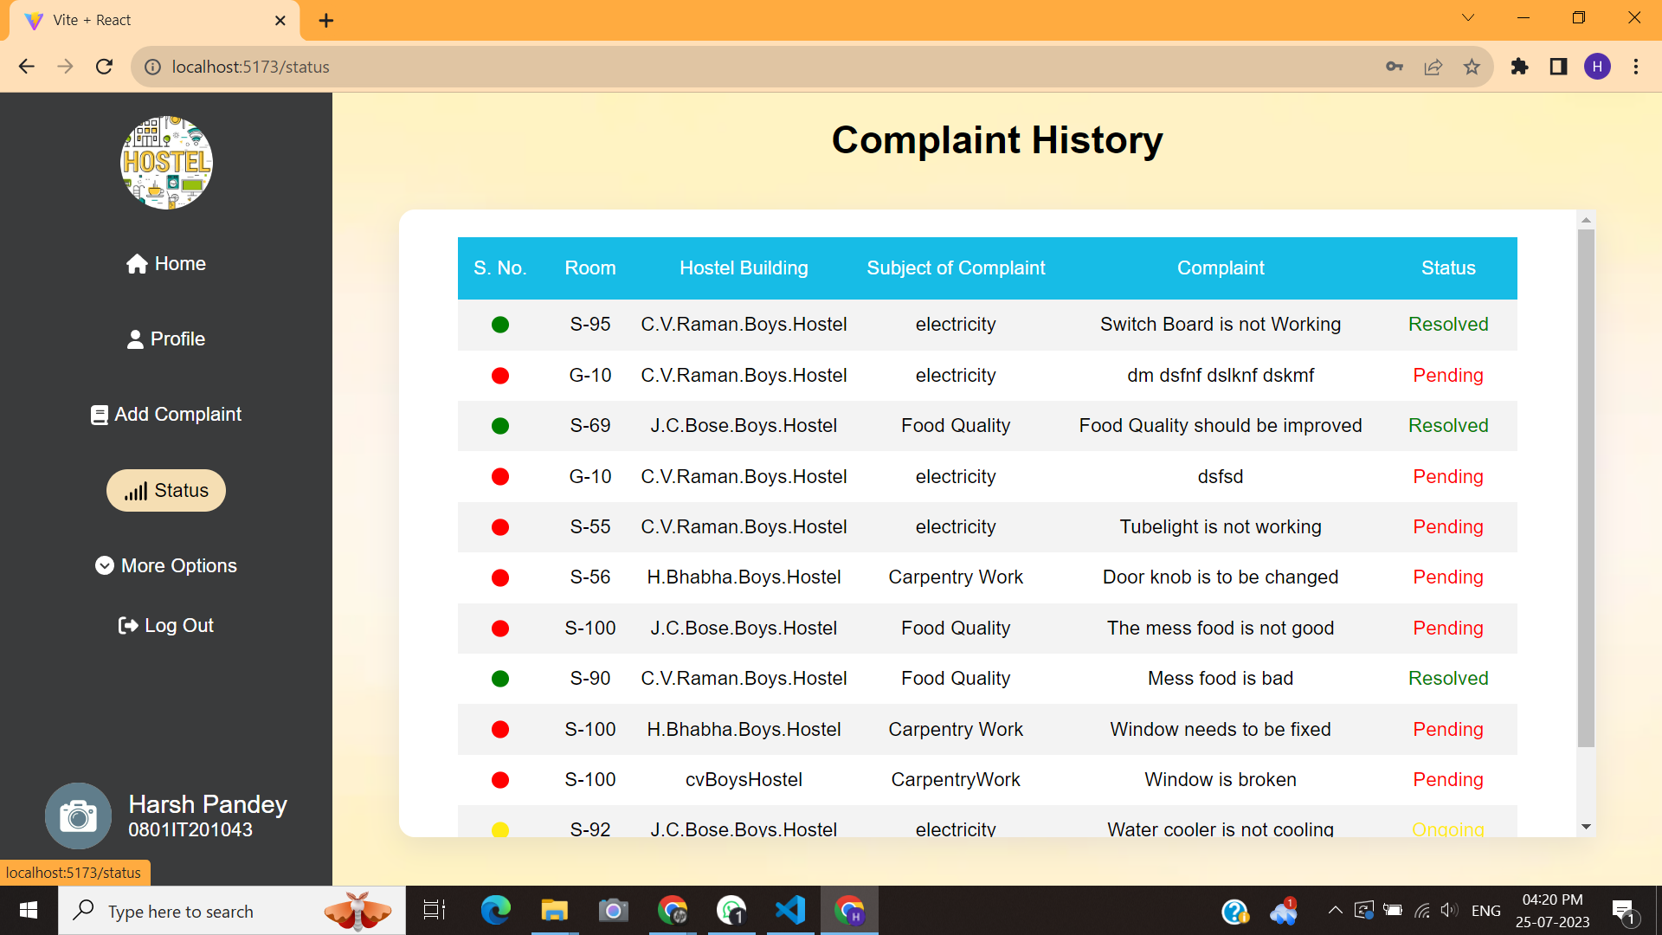Open the Extensions puzzle icon
This screenshot has width=1662, height=935.
(1519, 67)
